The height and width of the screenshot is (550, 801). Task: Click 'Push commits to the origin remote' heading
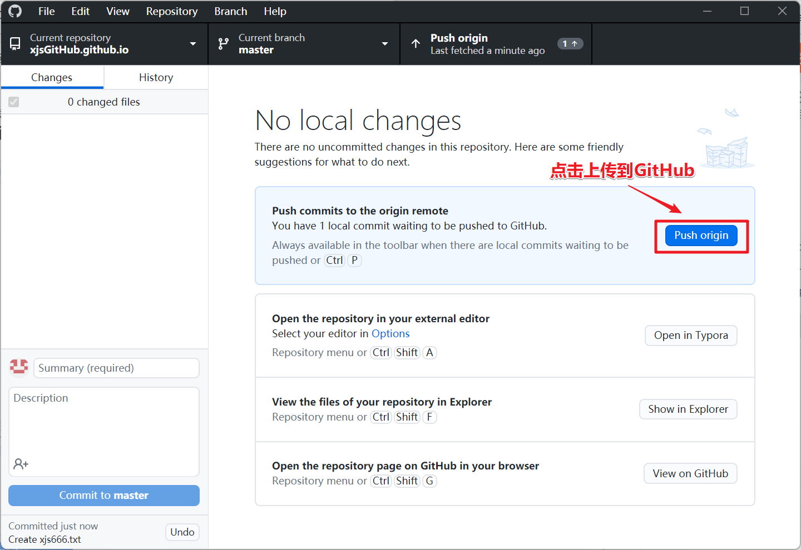pos(360,211)
